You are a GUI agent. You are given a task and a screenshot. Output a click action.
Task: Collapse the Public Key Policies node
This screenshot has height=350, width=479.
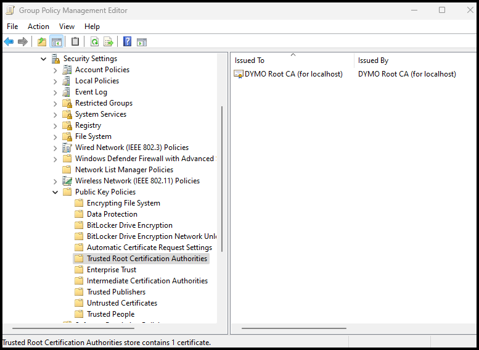(55, 192)
